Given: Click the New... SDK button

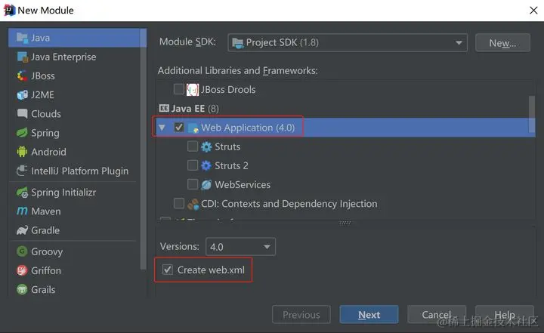Looking at the screenshot, I should pos(502,43).
